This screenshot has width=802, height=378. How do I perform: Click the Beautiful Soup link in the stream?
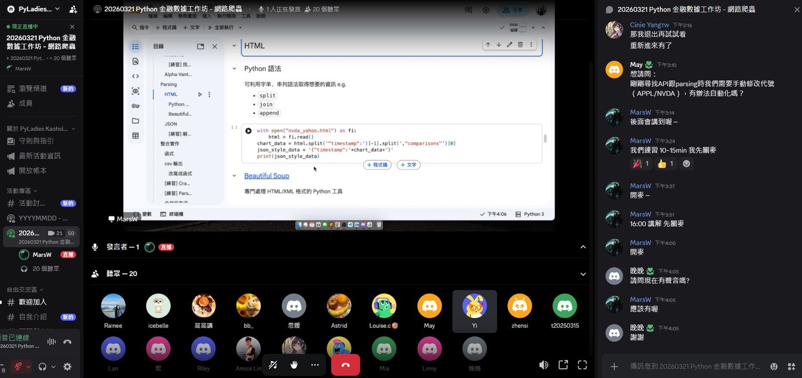(266, 176)
